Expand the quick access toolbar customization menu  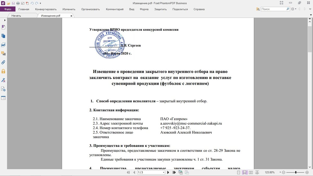click(41, 3)
